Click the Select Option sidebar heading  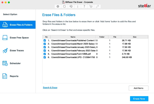tap(10, 14)
